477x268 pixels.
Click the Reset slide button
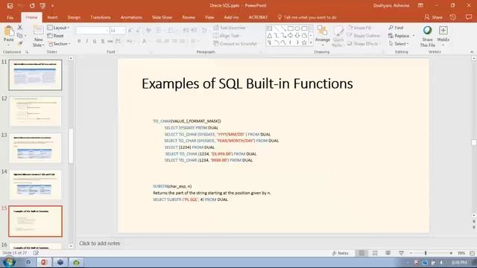pyautogui.click(x=56, y=36)
